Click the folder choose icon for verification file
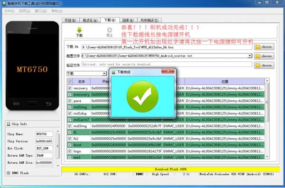Image resolution: width=285 pixels, height=188 pixels. (x=258, y=65)
